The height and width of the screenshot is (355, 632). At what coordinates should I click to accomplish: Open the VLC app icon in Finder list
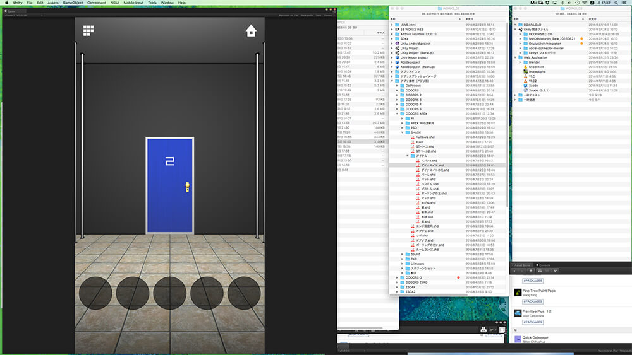(525, 76)
